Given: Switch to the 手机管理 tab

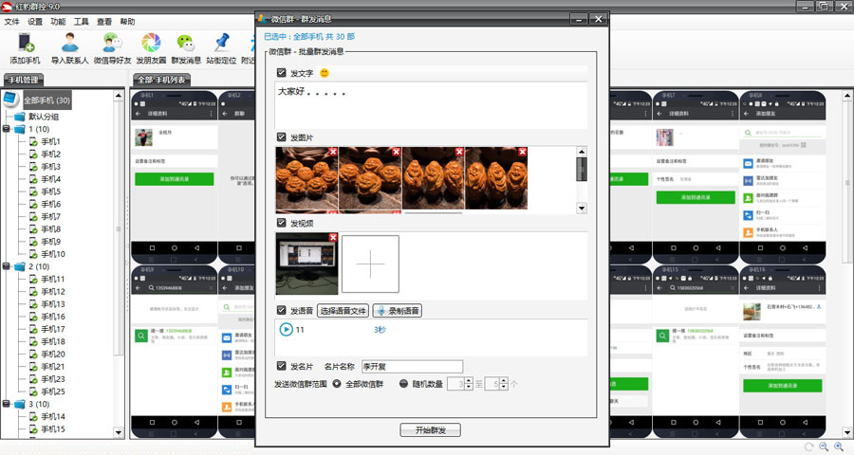Looking at the screenshot, I should tap(24, 80).
